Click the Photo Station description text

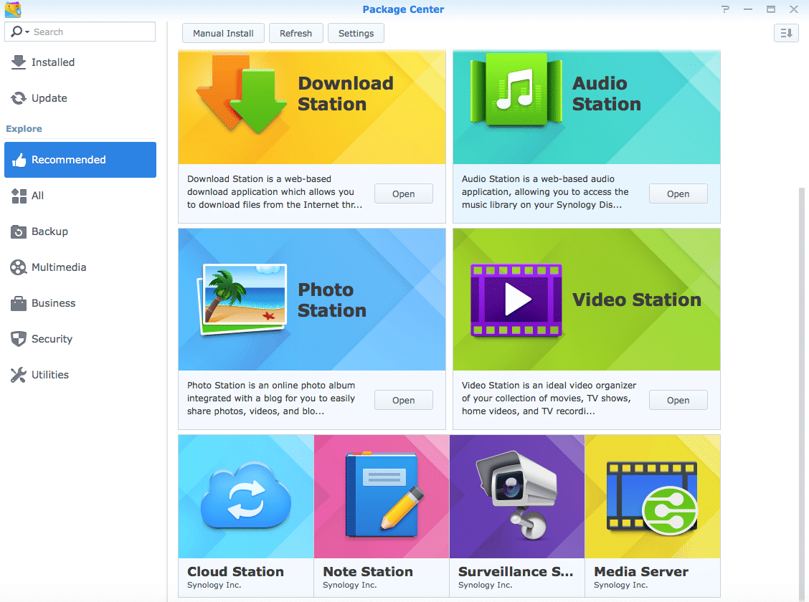pyautogui.click(x=271, y=398)
